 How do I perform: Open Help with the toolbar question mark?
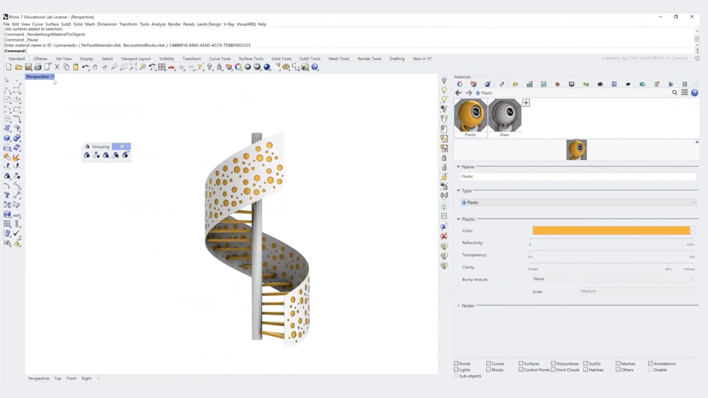pyautogui.click(x=315, y=67)
